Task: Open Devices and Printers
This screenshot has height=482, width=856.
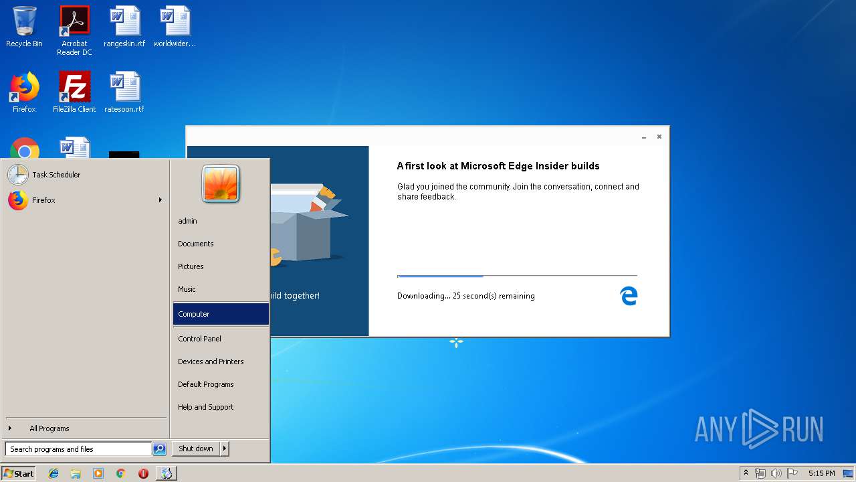Action: [x=221, y=361]
